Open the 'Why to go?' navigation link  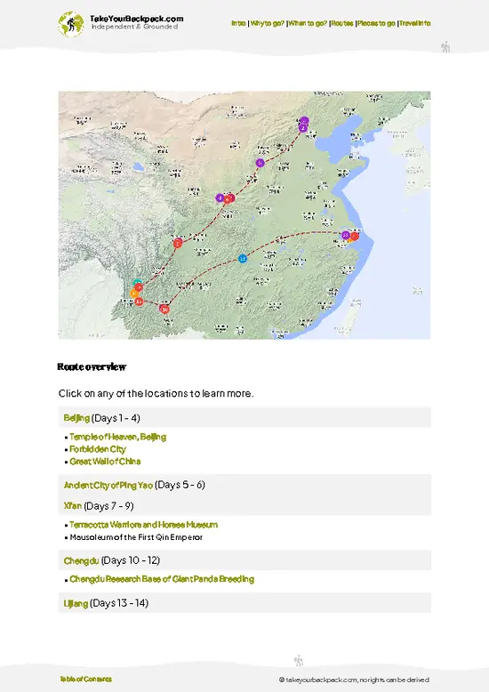coord(268,23)
